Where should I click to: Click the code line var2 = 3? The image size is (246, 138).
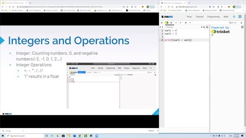171,34
